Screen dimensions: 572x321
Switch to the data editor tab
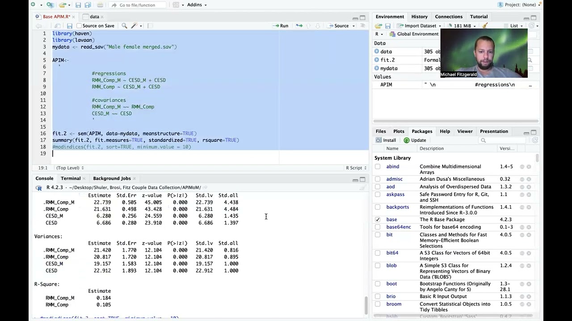[x=94, y=16]
